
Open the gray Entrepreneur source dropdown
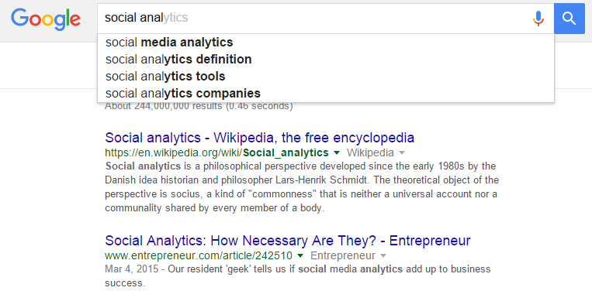pos(383,256)
